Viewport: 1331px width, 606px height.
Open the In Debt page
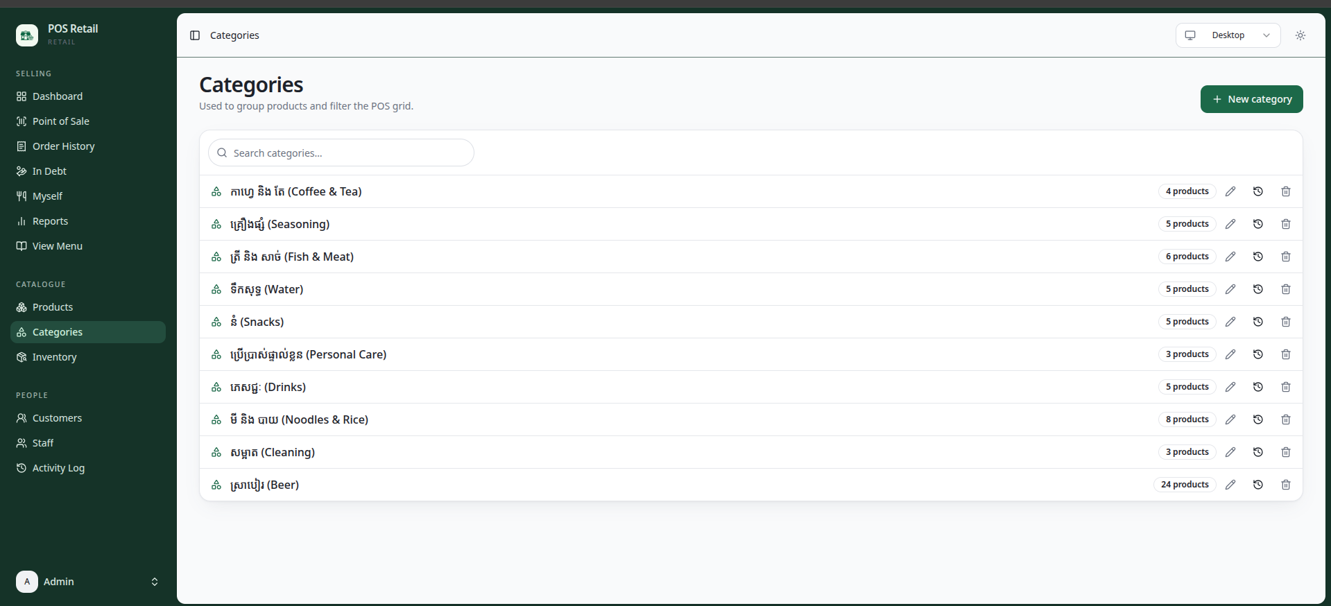click(88, 171)
